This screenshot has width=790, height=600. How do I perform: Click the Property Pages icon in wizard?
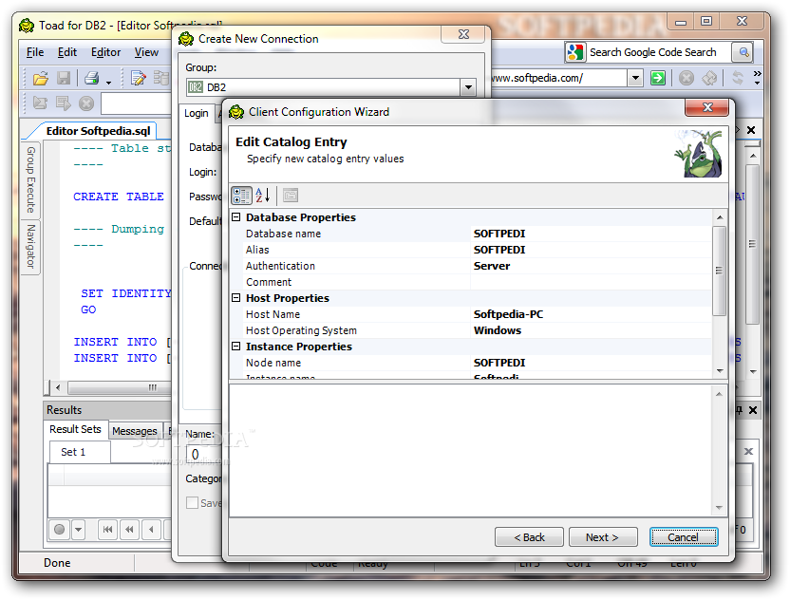tap(291, 195)
